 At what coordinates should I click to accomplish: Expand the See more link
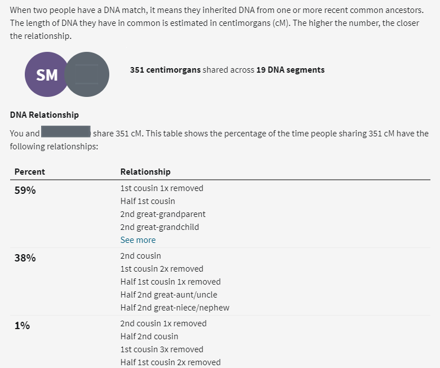click(x=138, y=240)
